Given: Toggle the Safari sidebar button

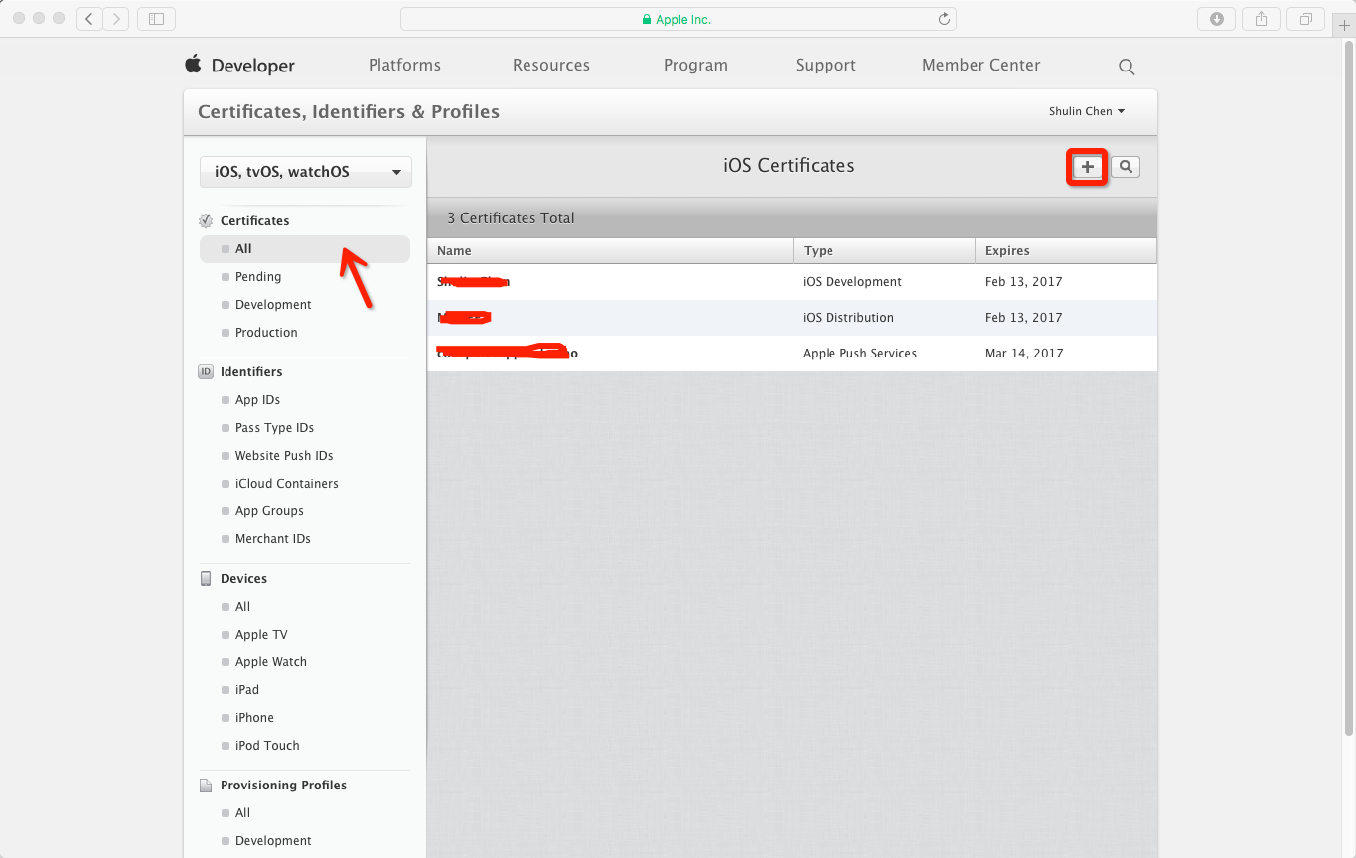Looking at the screenshot, I should 156,18.
